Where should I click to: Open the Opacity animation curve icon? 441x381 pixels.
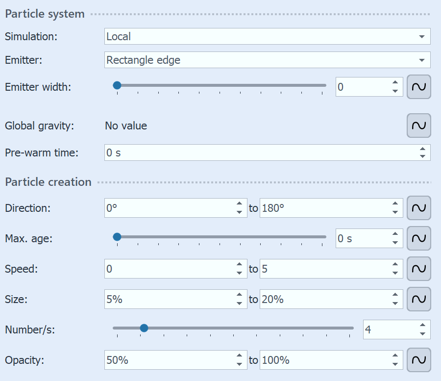tap(419, 360)
